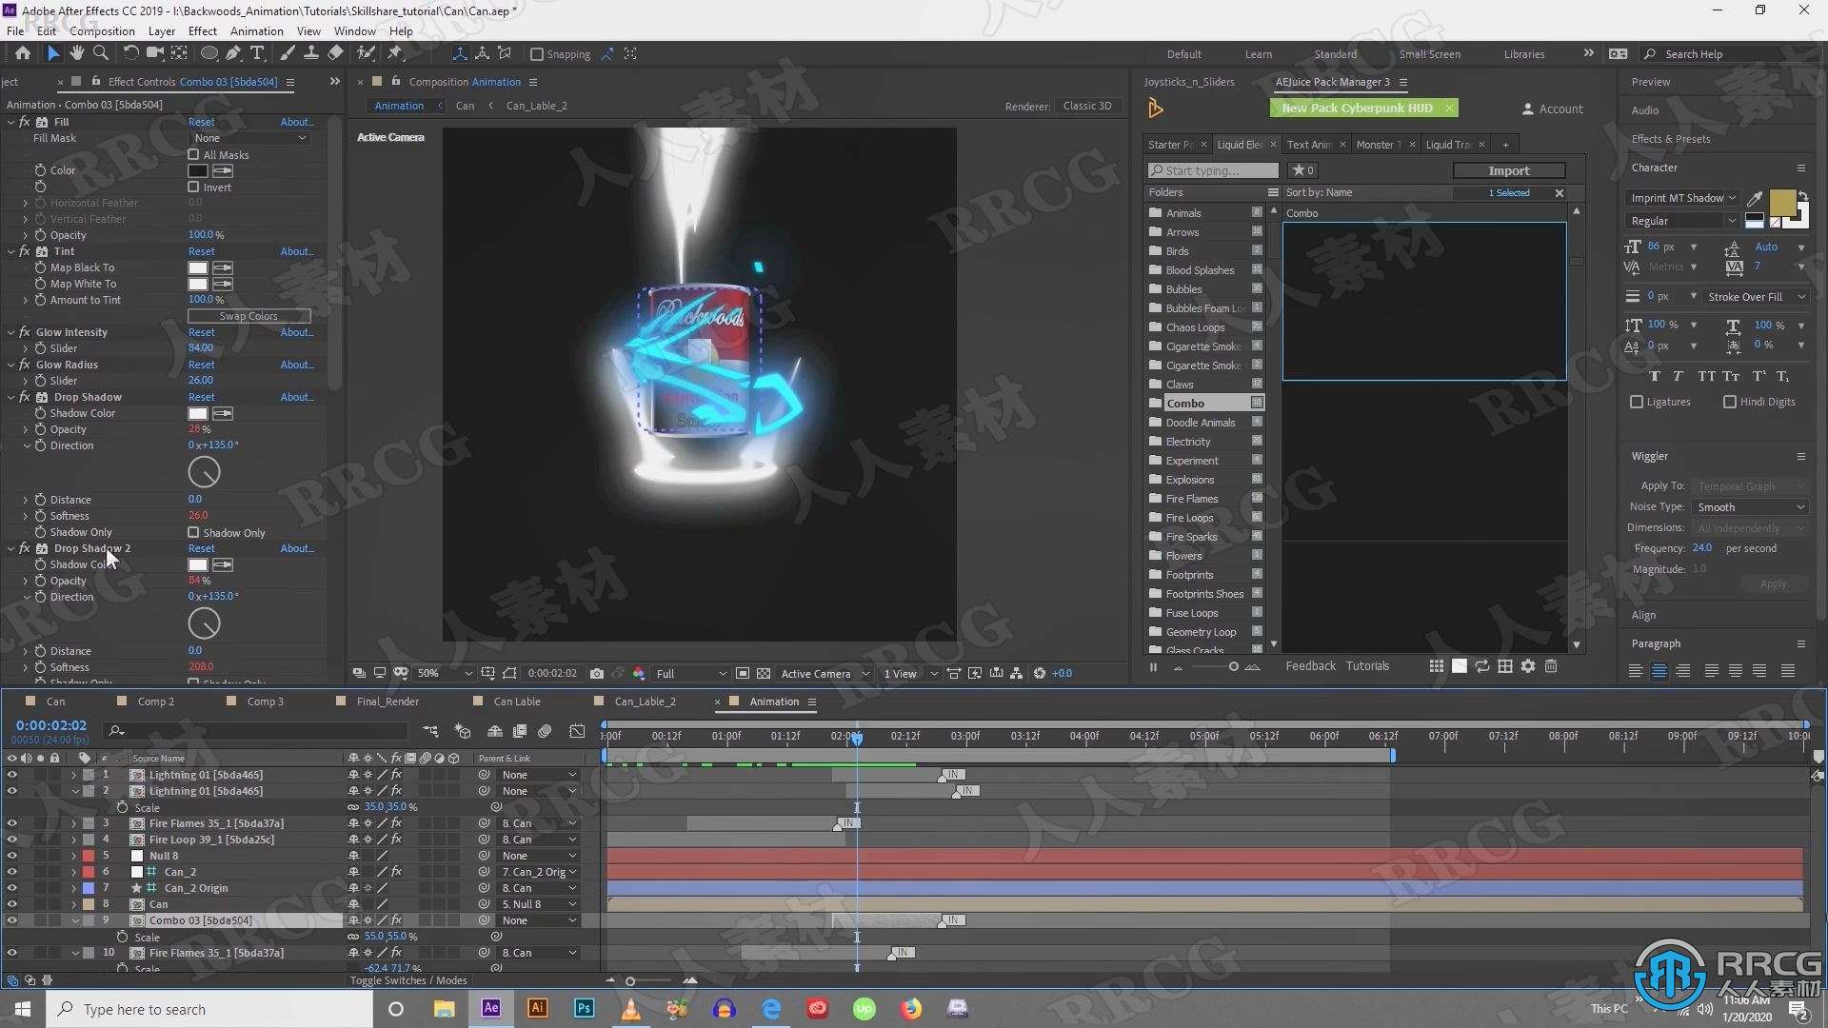Open Photoshop from the taskbar
The image size is (1828, 1028).
(584, 1008)
